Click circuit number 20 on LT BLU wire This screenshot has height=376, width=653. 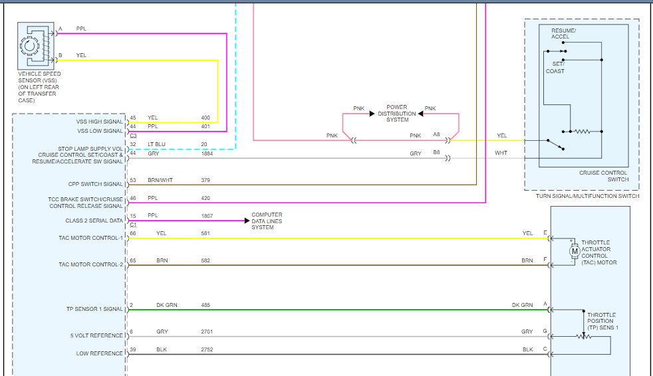click(204, 144)
